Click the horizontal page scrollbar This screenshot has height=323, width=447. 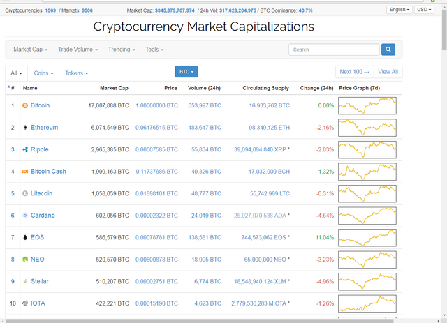click(x=200, y=321)
